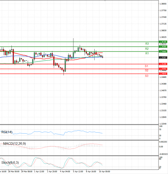Viewport: 168px width, 174px height.
Task: Click the 1.37440 price axis value
Action: tap(163, 17)
